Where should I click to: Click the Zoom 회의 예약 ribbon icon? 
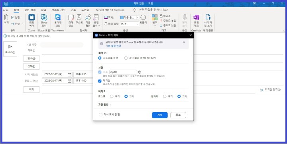(x=31, y=20)
